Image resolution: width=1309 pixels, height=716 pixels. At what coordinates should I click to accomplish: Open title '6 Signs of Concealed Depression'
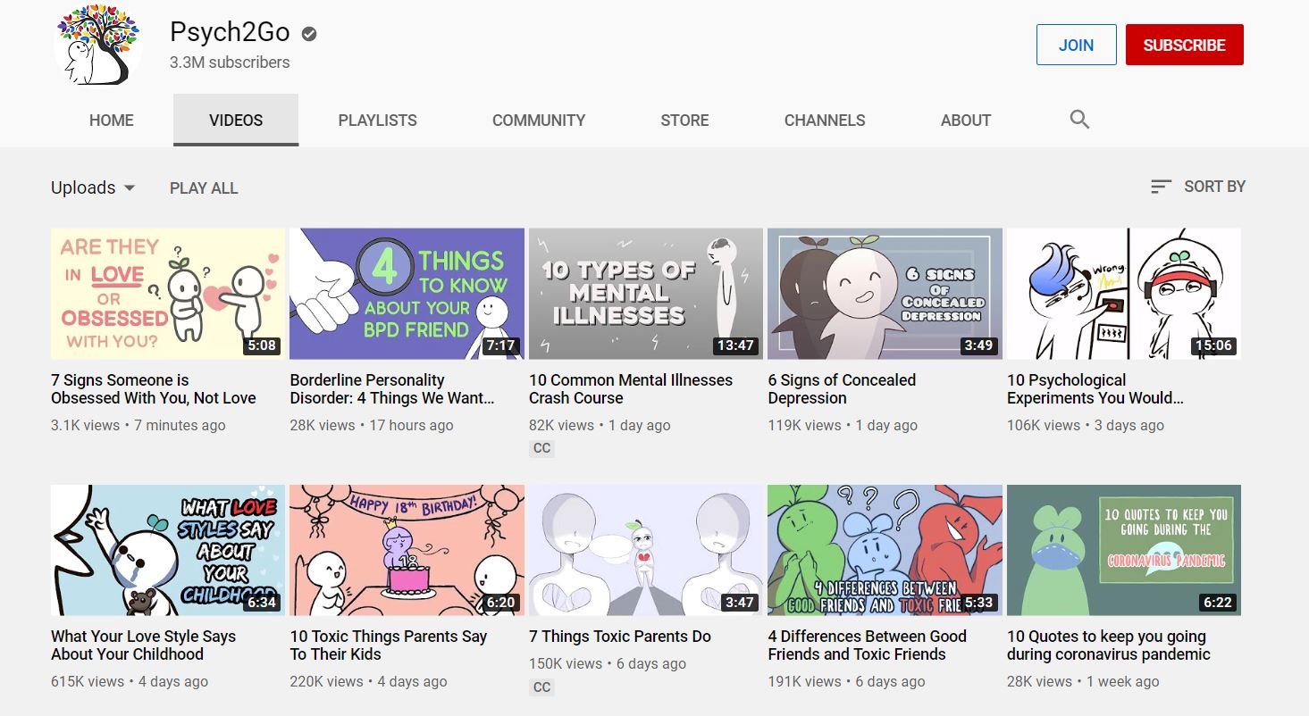(842, 389)
